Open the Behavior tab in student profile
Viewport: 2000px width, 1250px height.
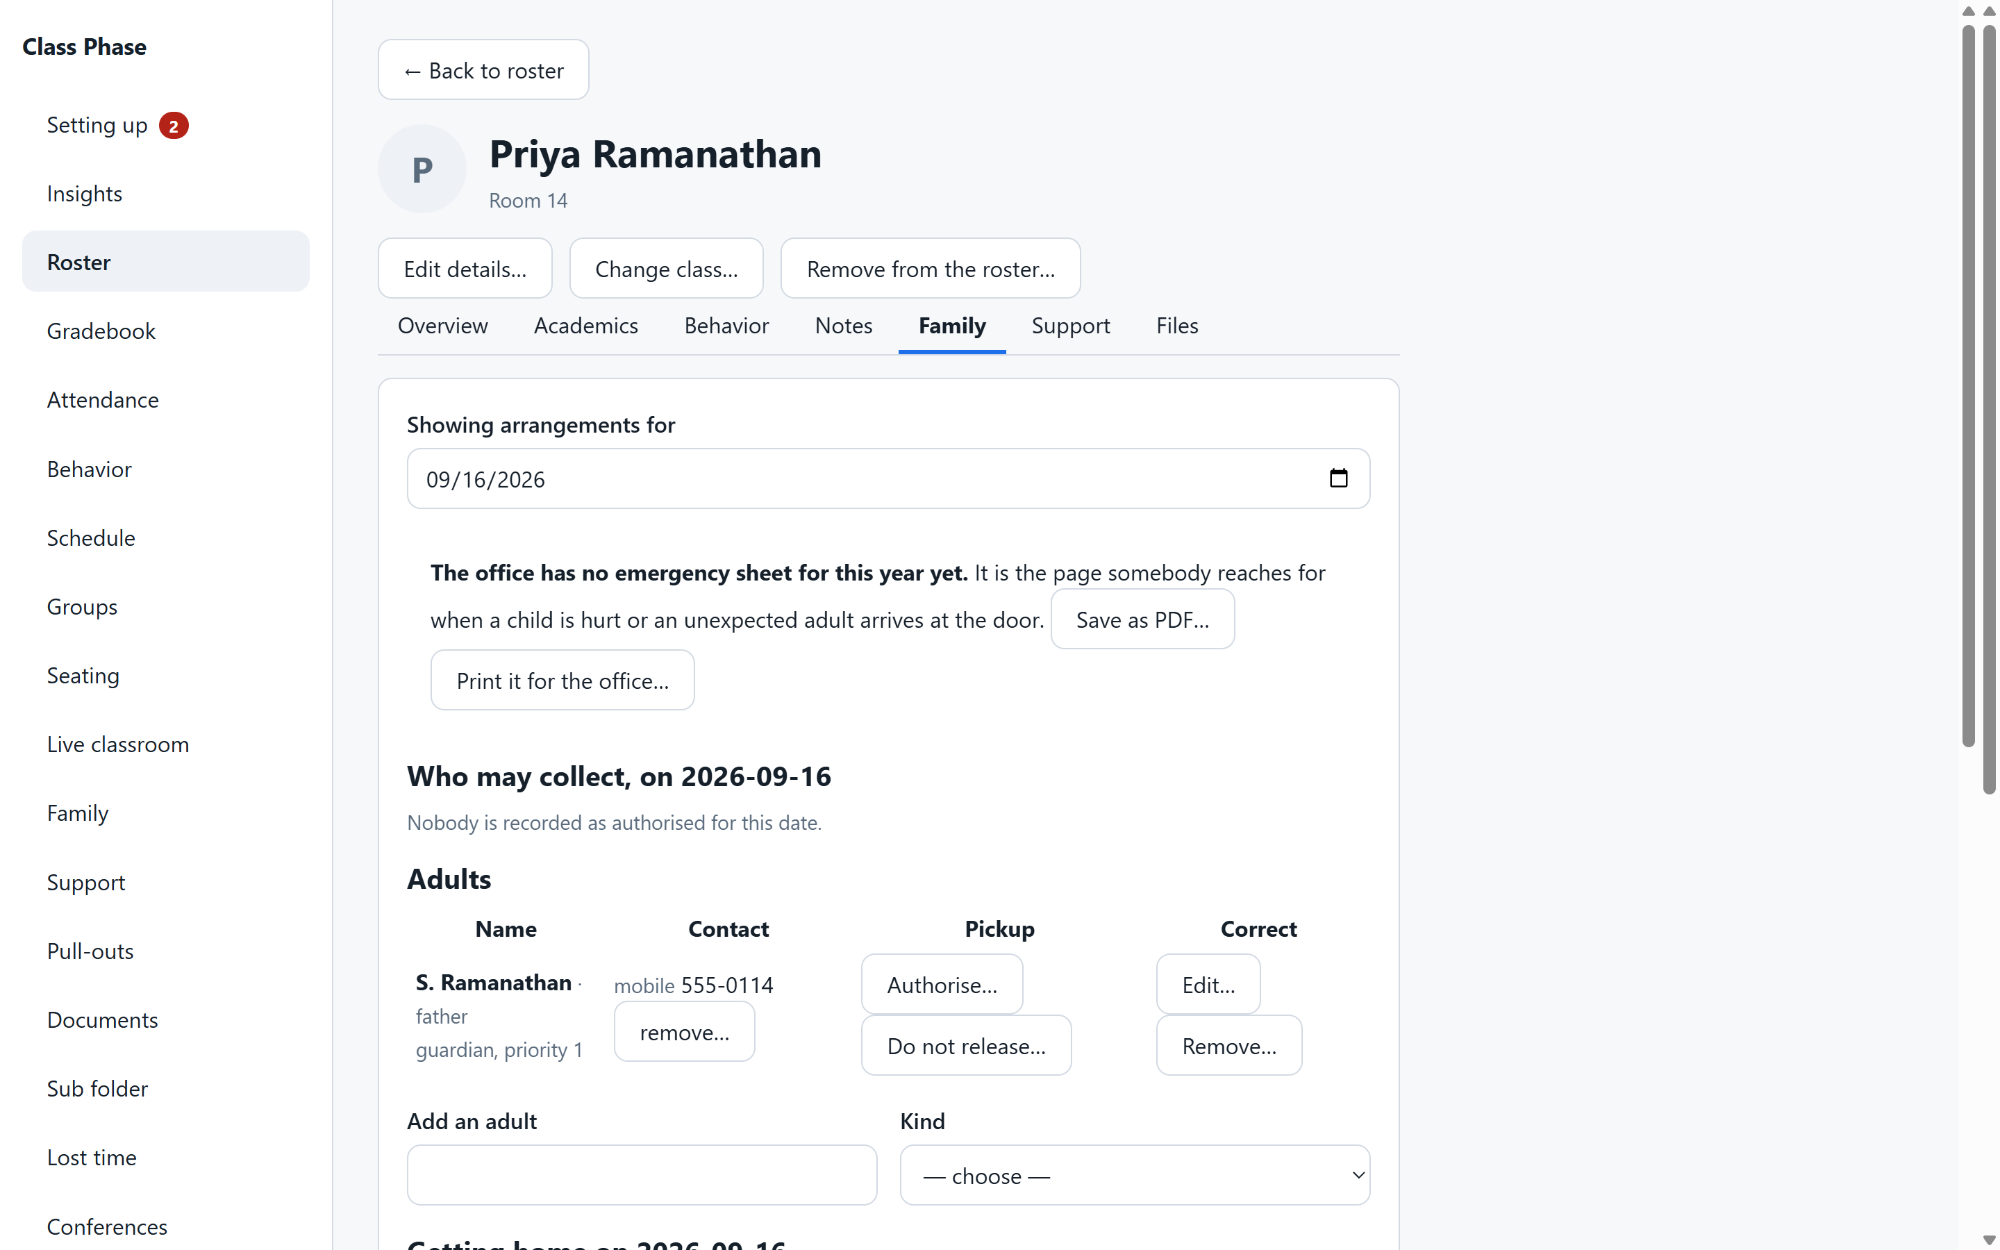click(726, 326)
